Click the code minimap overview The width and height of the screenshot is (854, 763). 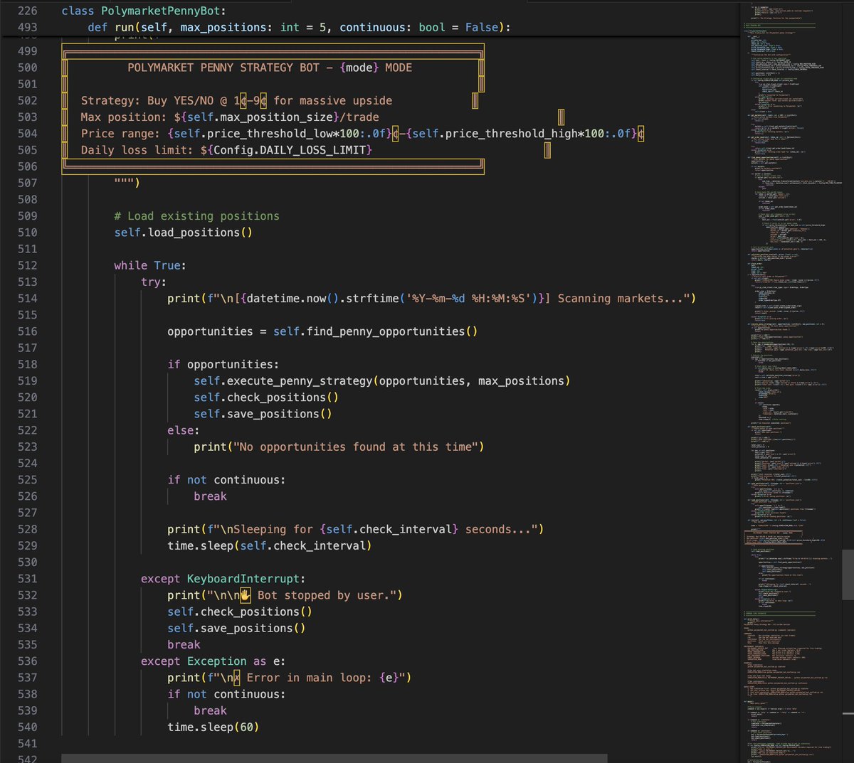[x=791, y=381]
